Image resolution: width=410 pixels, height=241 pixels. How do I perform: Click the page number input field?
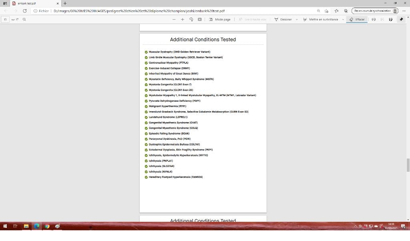6,19
